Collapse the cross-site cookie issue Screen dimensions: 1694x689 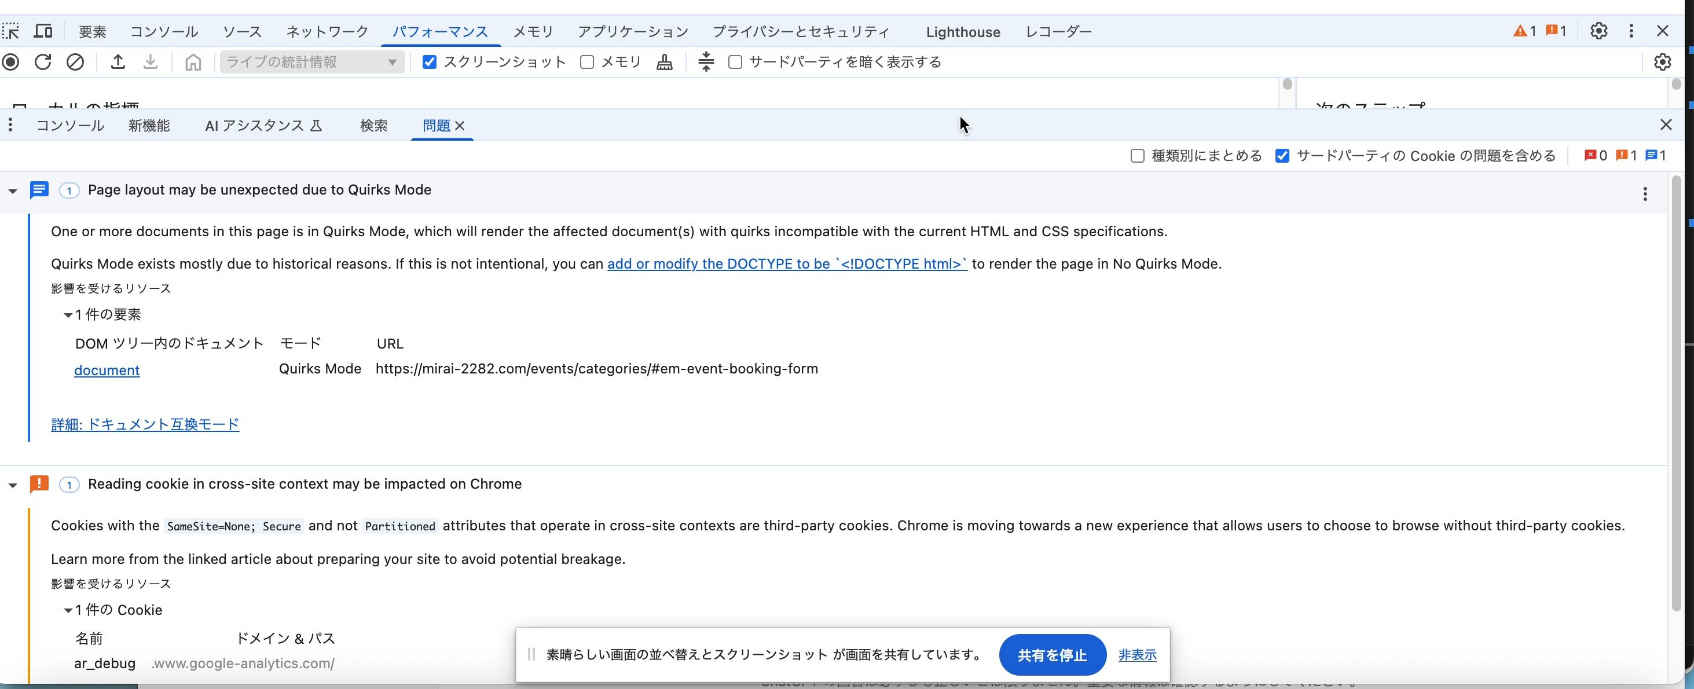(13, 485)
